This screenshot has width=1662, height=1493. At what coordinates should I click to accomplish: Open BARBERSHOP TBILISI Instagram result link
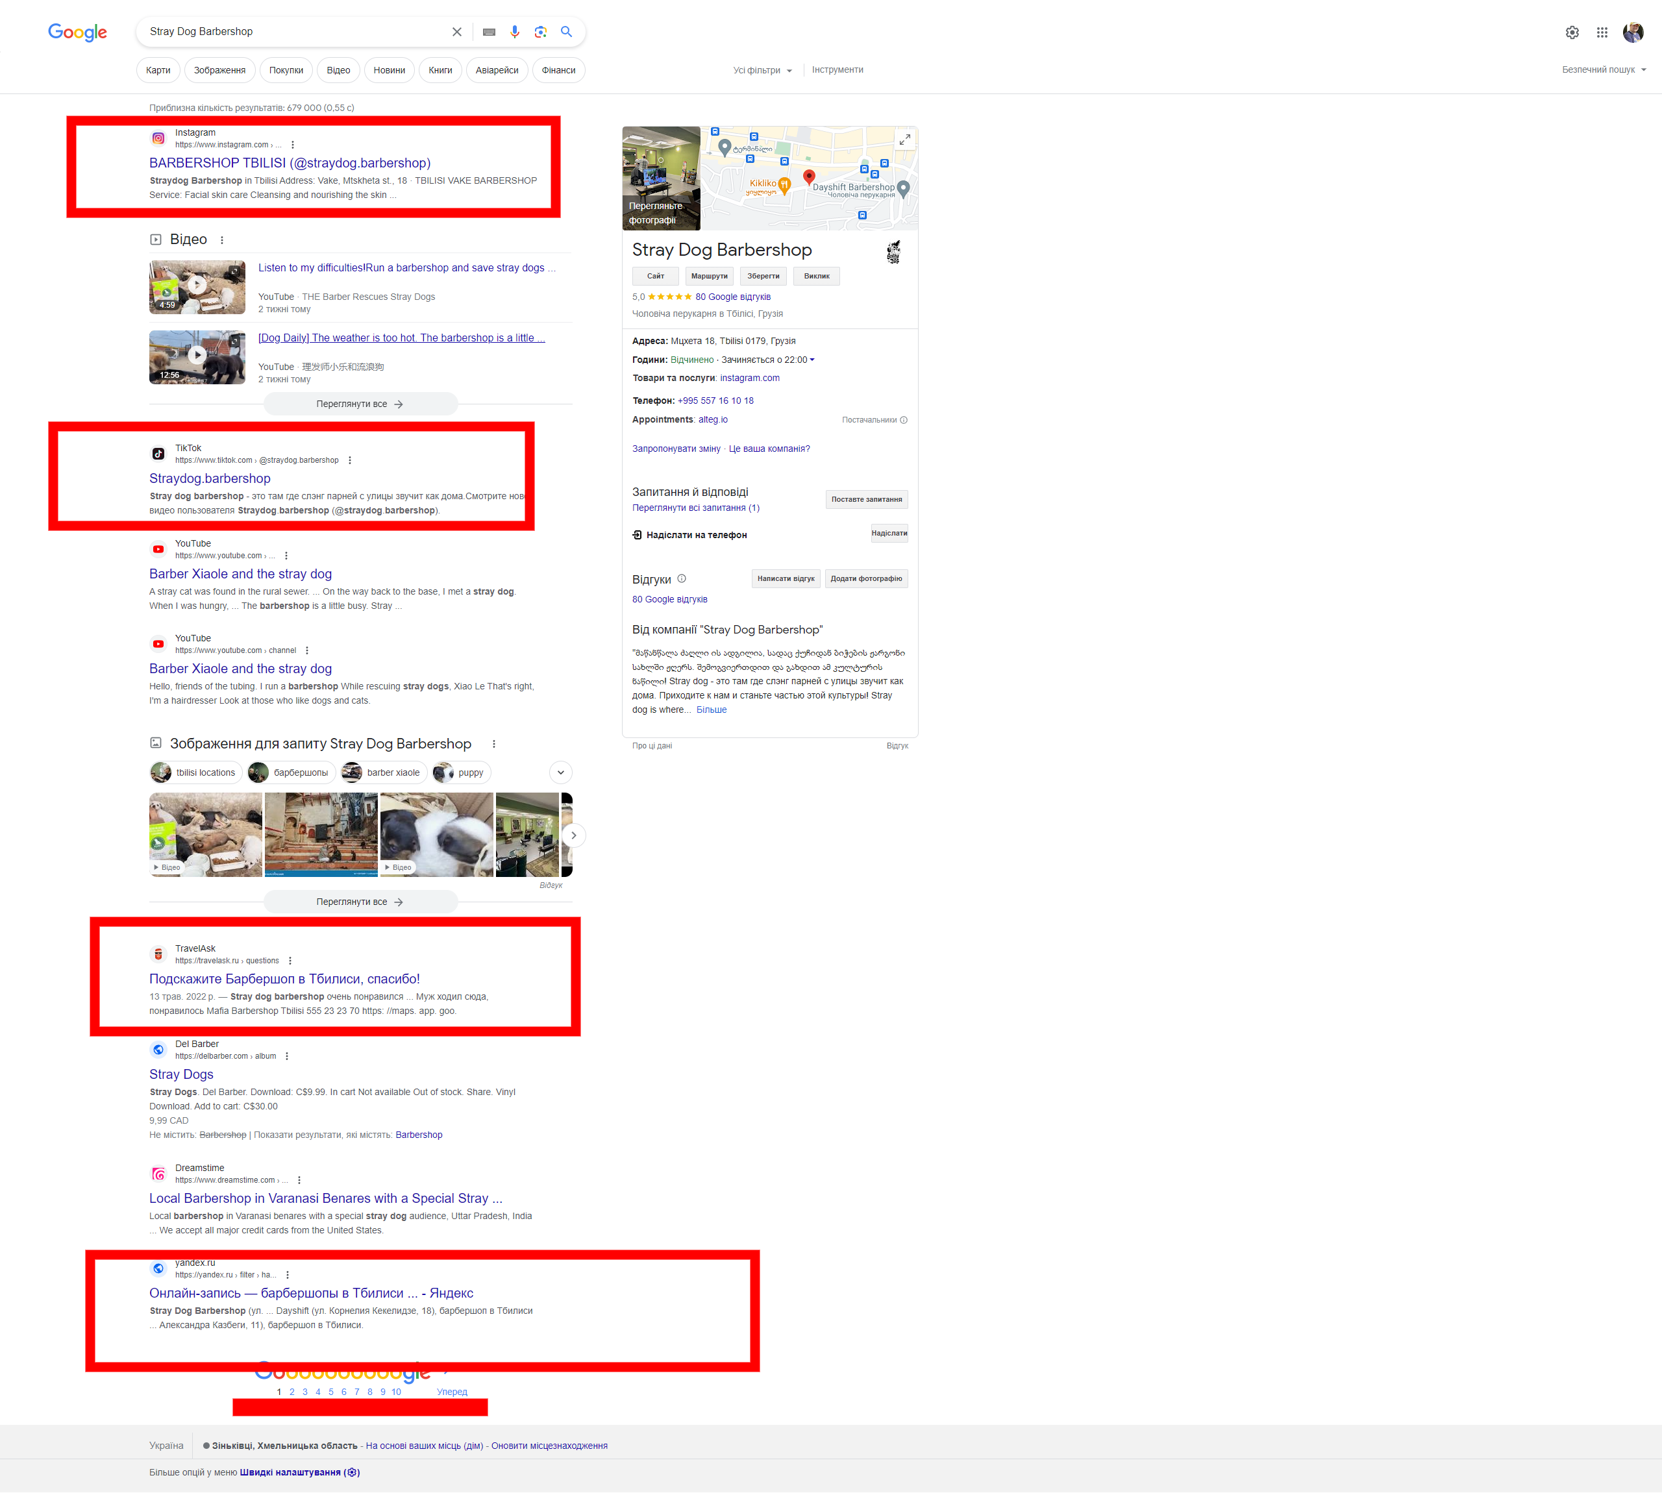coord(290,163)
